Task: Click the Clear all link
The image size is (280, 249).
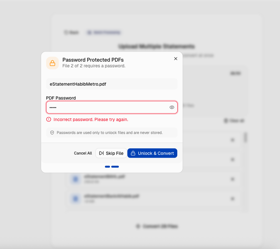Action: pyautogui.click(x=235, y=121)
